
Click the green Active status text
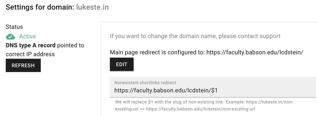27,36
